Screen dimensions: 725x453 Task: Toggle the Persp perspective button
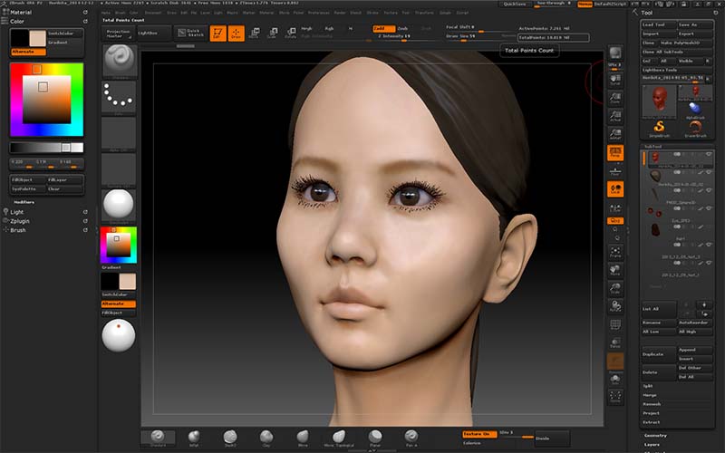tap(615, 152)
